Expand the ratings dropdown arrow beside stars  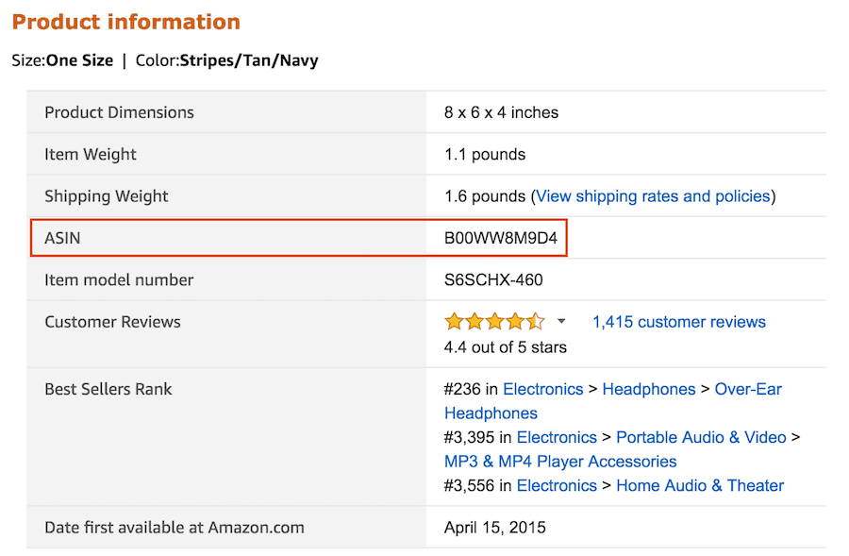tap(561, 322)
